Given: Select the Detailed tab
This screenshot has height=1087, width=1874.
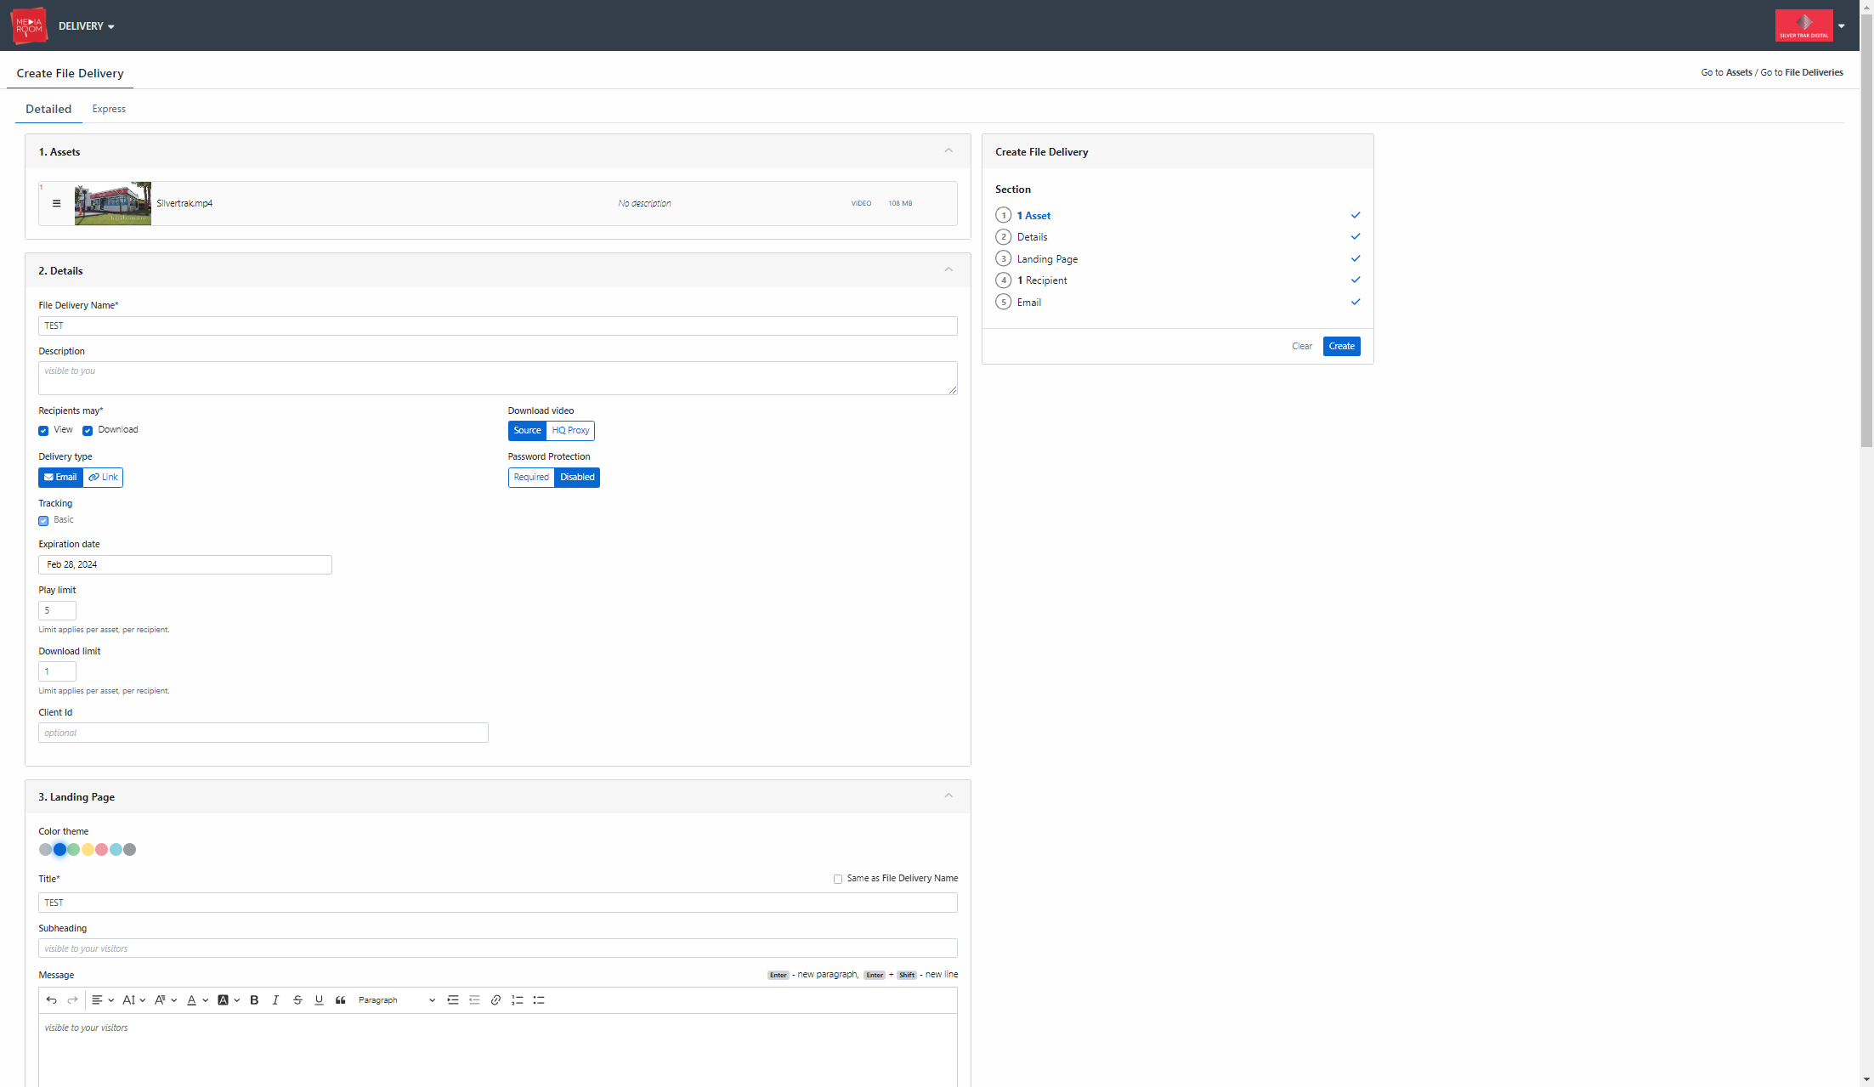Looking at the screenshot, I should [x=48, y=109].
